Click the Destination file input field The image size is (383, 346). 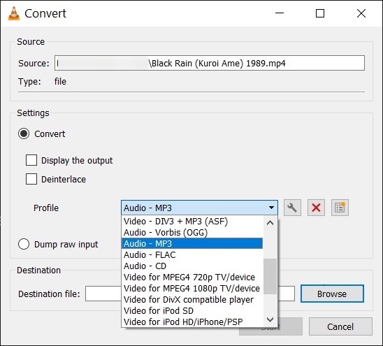(x=190, y=294)
